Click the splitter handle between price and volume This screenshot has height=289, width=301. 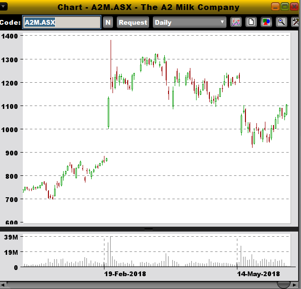point(149,229)
